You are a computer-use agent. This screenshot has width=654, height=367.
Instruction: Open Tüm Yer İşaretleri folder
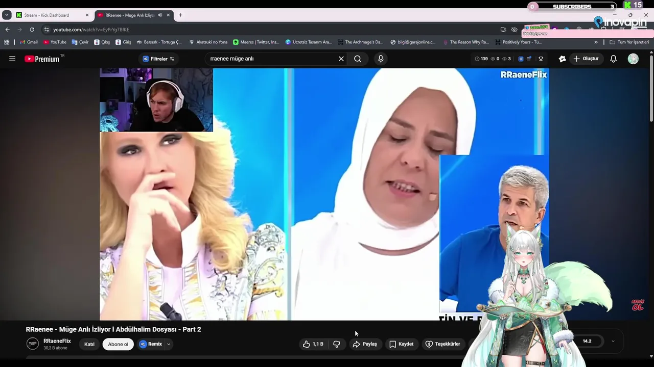coord(629,42)
